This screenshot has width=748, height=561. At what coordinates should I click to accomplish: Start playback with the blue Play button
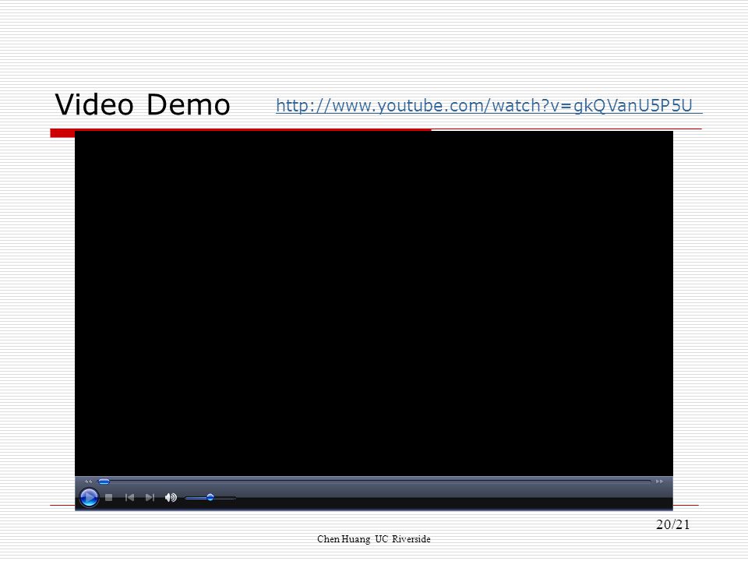(x=89, y=498)
